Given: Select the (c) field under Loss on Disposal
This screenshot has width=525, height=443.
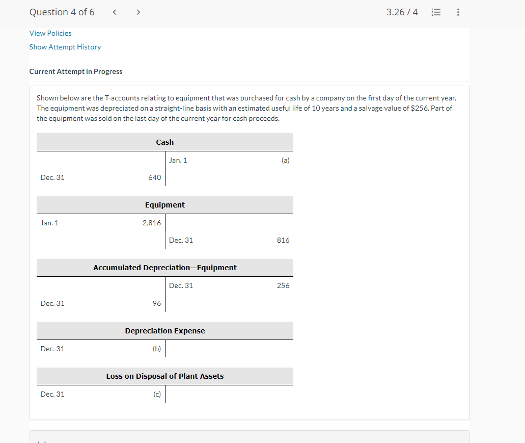Looking at the screenshot, I should tap(157, 394).
